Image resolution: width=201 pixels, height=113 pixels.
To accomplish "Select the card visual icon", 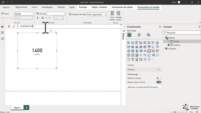I will coord(149,51).
